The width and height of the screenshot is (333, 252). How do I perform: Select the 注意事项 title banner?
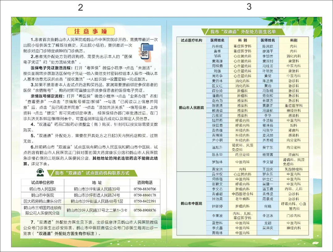click(91, 31)
